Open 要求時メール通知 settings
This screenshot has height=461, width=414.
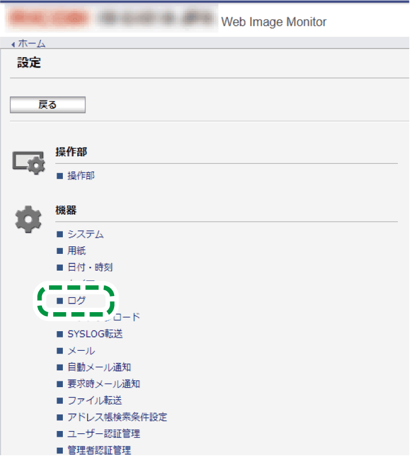coord(104,384)
